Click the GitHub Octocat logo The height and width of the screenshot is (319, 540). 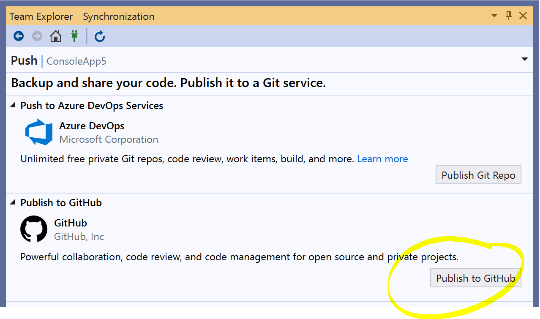point(34,229)
